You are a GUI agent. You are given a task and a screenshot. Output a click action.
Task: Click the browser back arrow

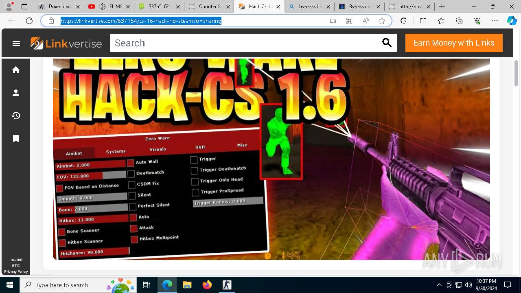pyautogui.click(x=11, y=21)
